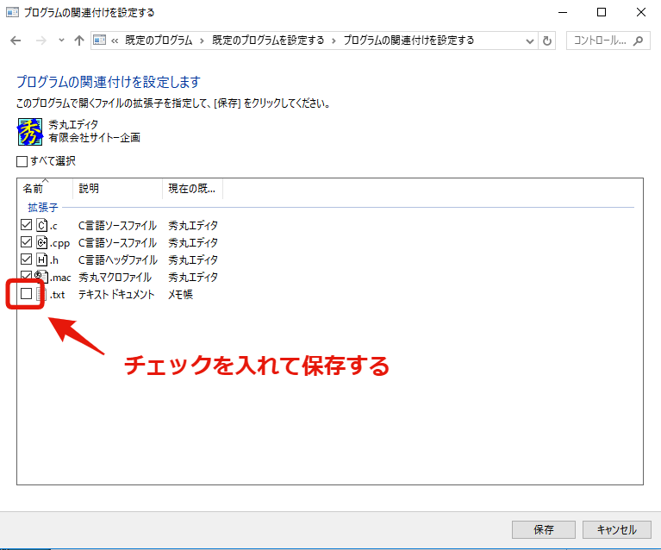
Task: Expand arrow after 既定のプログラムを設定する breadcrumb
Action: click(x=334, y=41)
